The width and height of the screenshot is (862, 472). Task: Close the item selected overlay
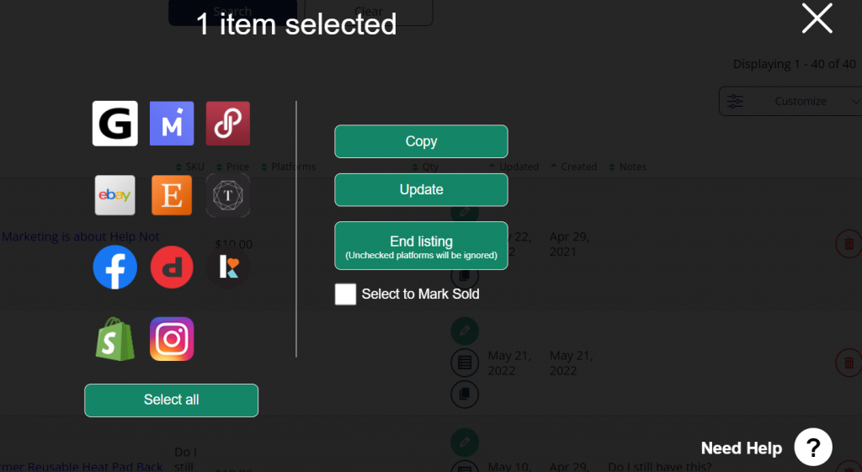(817, 19)
